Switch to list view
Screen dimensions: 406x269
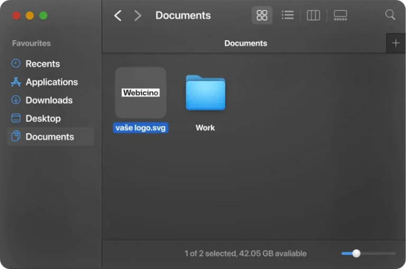(288, 15)
